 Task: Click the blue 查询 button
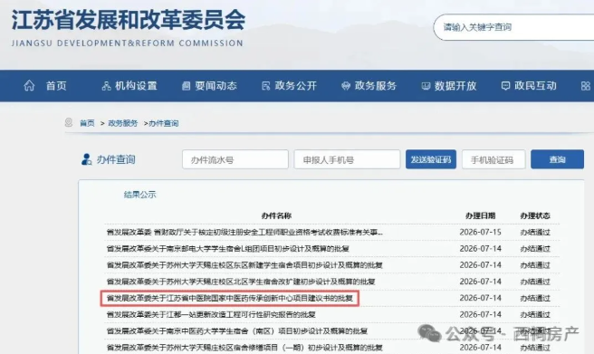(557, 159)
